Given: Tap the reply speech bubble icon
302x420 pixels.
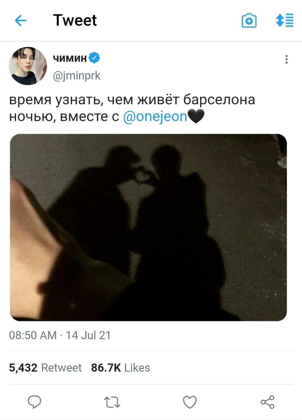Looking at the screenshot, I should click(x=35, y=402).
